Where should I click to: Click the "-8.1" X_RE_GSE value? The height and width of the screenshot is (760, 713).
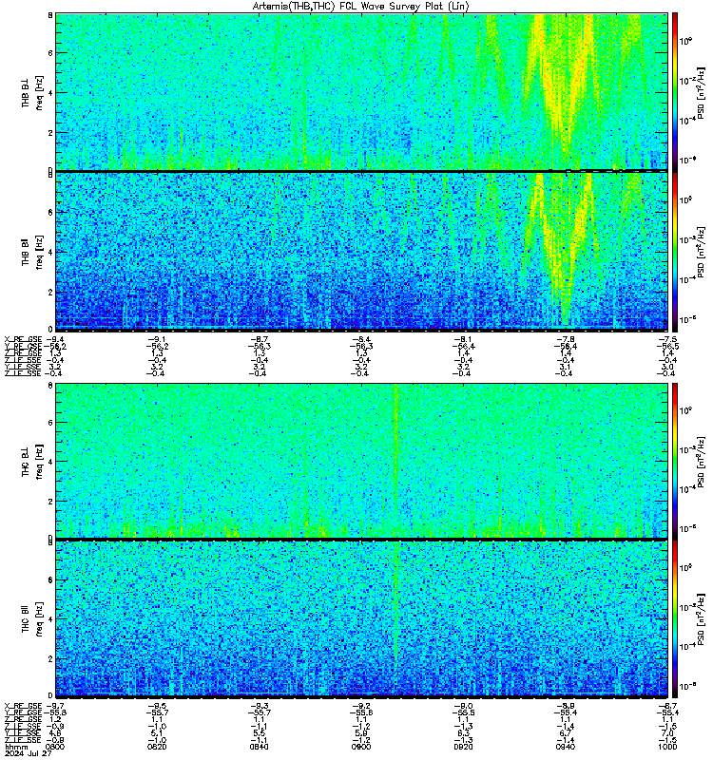coord(463,339)
